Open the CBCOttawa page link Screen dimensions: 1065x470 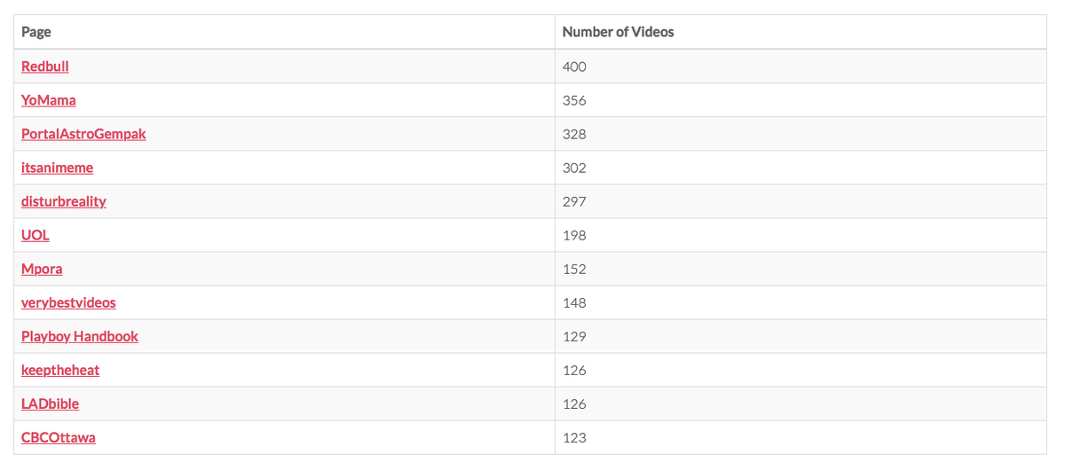coord(59,437)
